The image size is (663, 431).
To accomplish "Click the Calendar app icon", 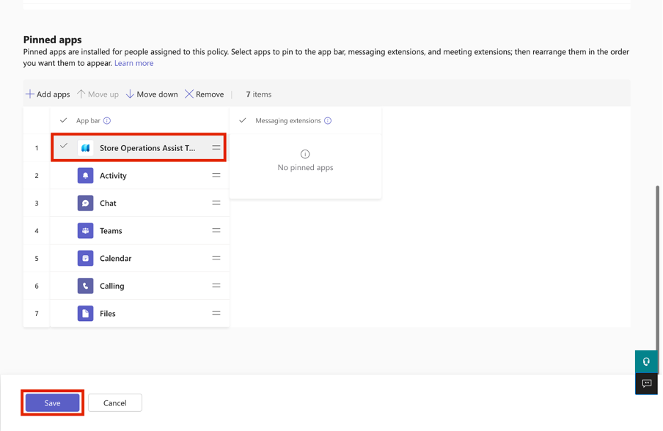I will pos(85,258).
